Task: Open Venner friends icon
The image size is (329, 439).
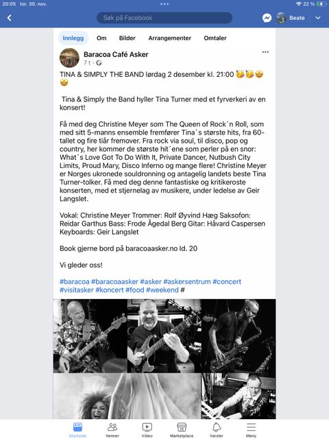Action: click(x=112, y=430)
